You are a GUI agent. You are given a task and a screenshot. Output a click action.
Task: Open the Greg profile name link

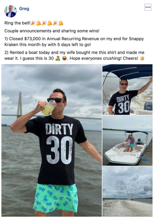coord(24,9)
